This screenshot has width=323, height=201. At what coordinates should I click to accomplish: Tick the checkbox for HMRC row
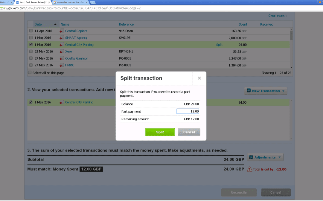pos(31,65)
